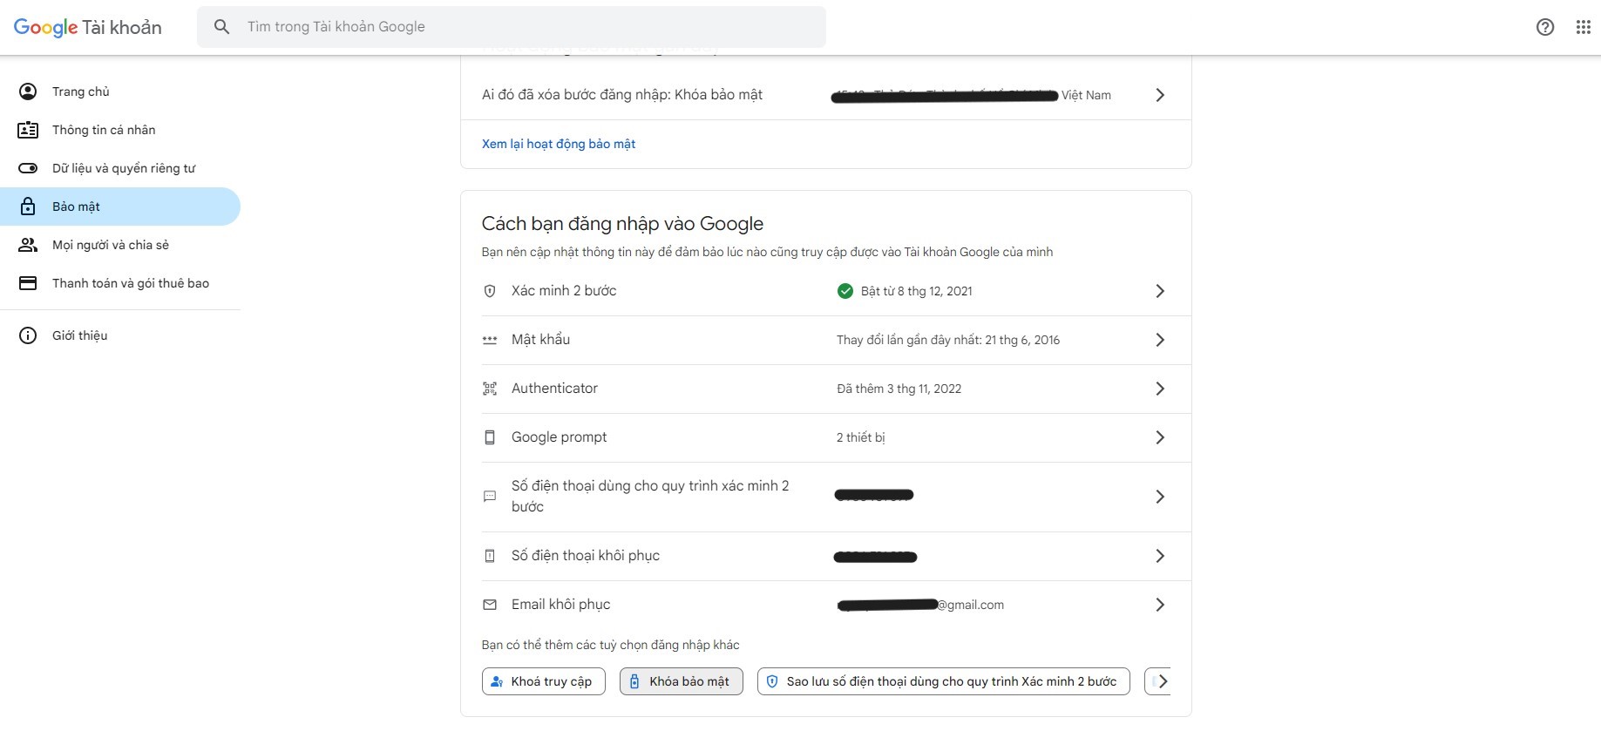
Task: Open the Google apps grid icon
Action: pyautogui.click(x=1583, y=27)
